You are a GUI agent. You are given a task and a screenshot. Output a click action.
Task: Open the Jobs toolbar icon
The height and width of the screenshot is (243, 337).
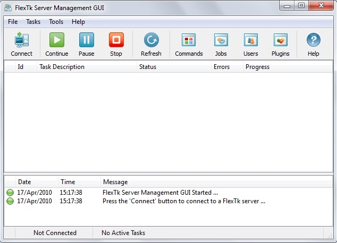[221, 40]
